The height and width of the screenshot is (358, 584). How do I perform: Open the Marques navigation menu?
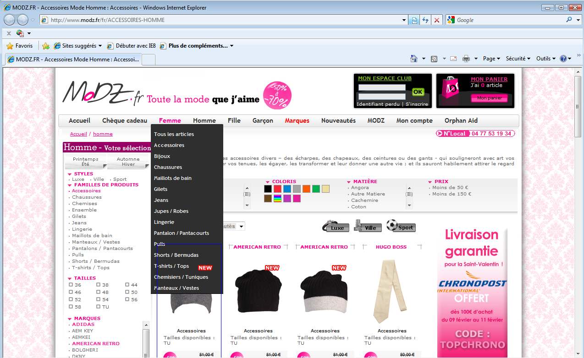tap(297, 121)
